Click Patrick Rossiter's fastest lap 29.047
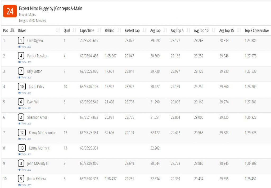The image size is (271, 188). tap(129, 56)
